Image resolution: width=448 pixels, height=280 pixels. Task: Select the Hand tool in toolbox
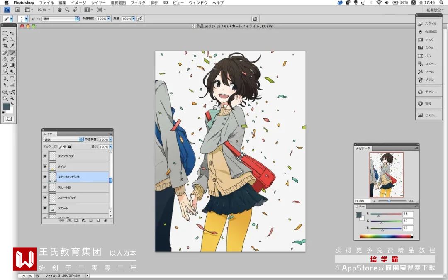(x=5, y=98)
